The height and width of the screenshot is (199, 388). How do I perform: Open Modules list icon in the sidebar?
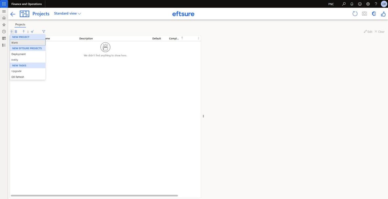(4, 45)
